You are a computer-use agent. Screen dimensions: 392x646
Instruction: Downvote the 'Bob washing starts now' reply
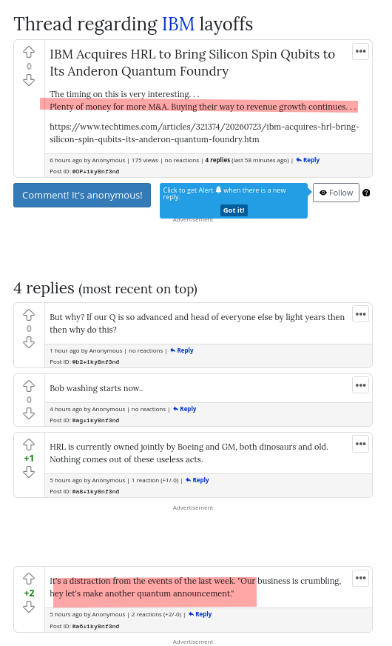tap(29, 413)
